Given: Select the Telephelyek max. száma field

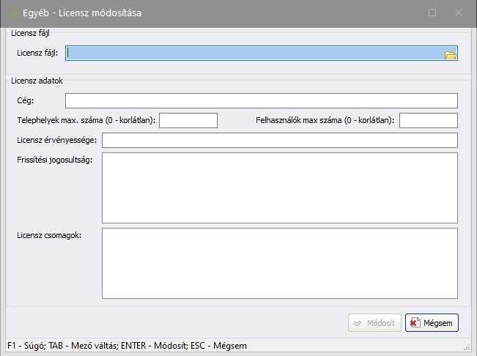Looking at the screenshot, I should coord(188,120).
